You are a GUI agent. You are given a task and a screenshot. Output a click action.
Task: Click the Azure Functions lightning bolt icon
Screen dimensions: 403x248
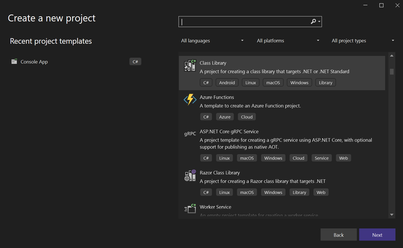tap(190, 99)
